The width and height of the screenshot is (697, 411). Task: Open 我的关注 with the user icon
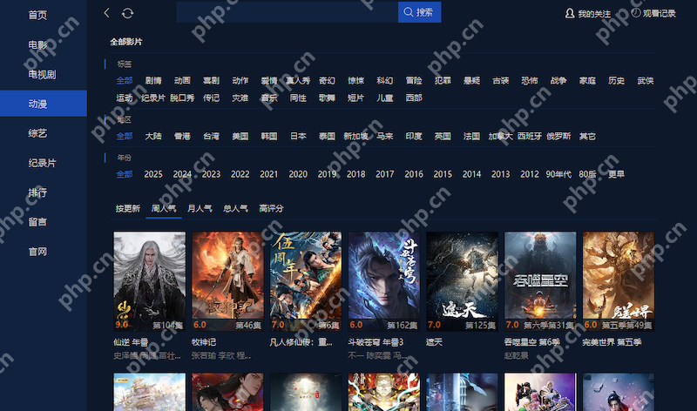[x=588, y=14]
